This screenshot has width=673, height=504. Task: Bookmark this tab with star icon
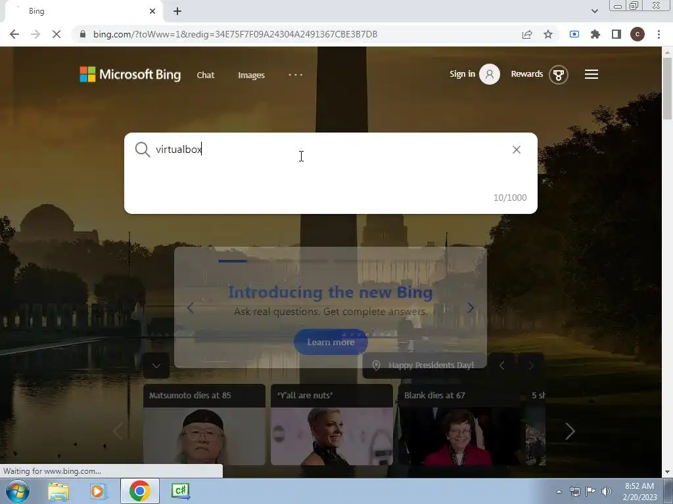point(548,34)
